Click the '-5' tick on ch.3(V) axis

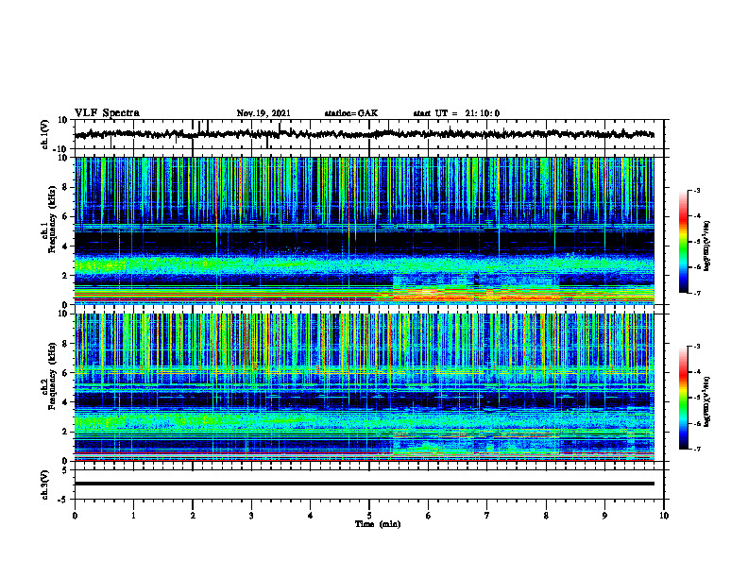click(x=64, y=500)
